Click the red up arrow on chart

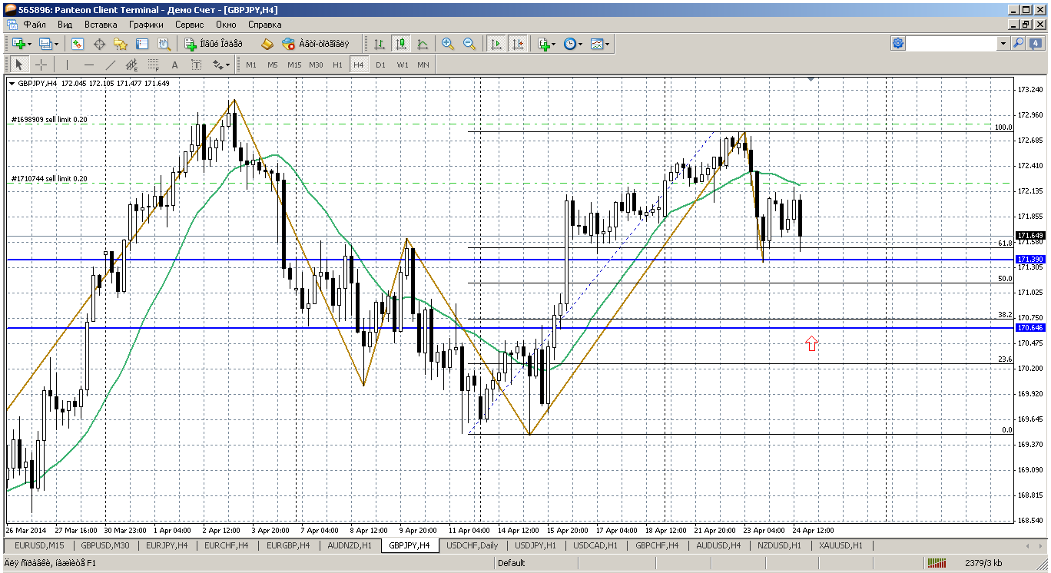[811, 343]
